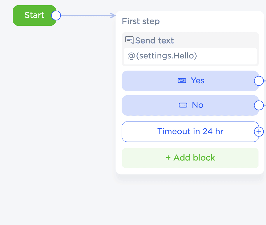Select the connection line leaving No connector

tap(265, 105)
